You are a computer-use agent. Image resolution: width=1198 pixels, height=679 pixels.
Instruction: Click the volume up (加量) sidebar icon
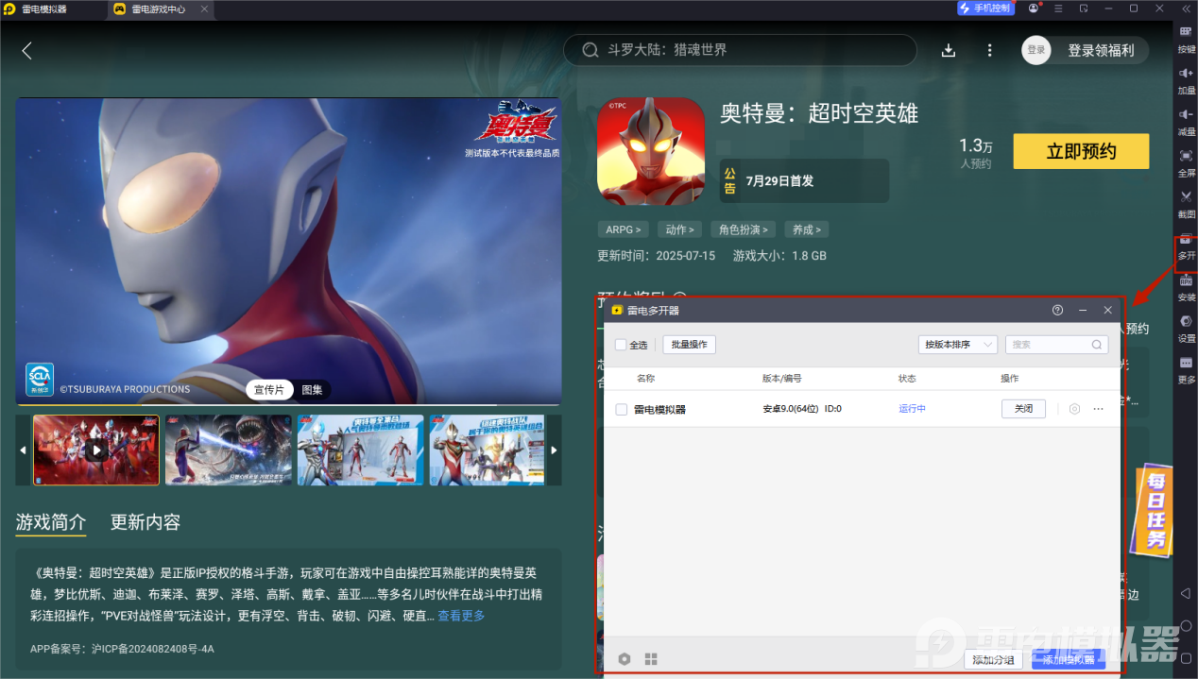(x=1186, y=76)
